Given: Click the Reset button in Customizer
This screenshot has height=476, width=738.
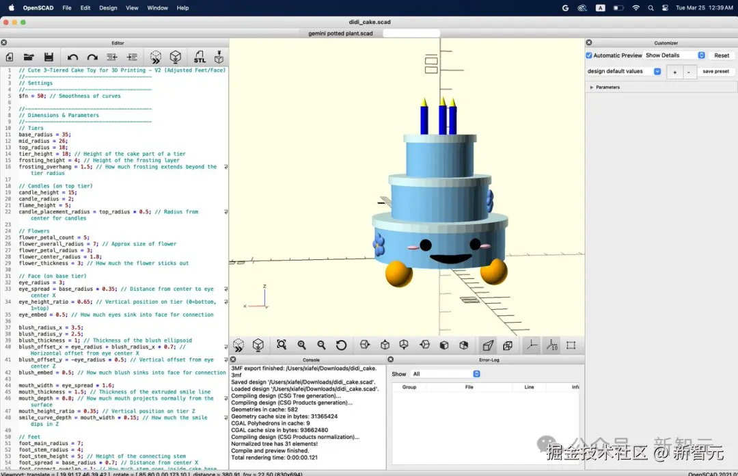Looking at the screenshot, I should tap(722, 55).
